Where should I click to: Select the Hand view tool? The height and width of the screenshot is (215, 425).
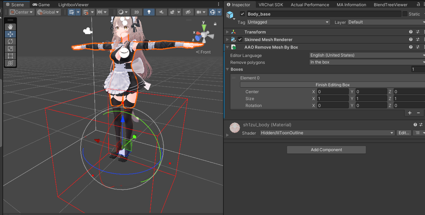[x=10, y=27]
